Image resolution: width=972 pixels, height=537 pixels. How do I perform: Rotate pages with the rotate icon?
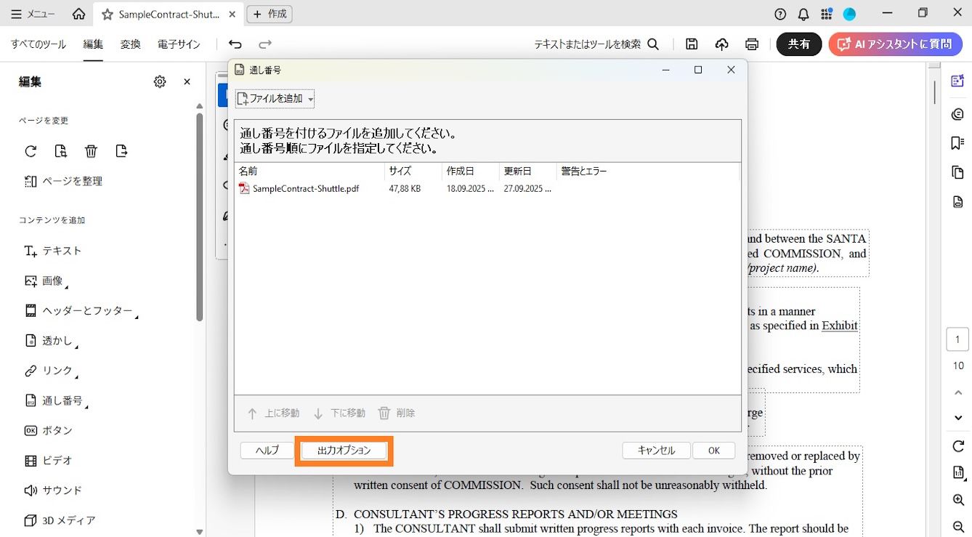30,151
